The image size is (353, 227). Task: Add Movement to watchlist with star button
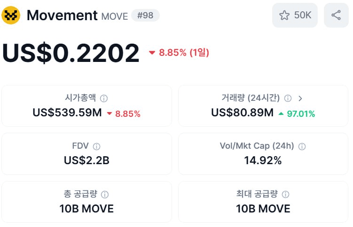[x=295, y=15]
